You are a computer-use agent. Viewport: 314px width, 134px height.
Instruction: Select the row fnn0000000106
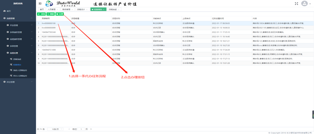[174, 24]
